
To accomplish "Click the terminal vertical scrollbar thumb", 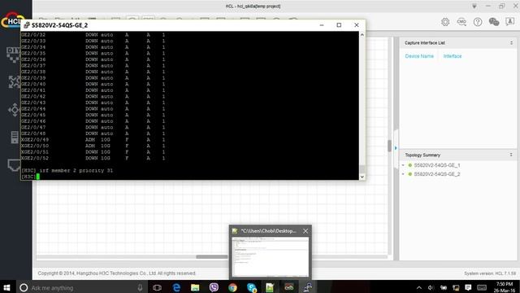I will point(362,168).
